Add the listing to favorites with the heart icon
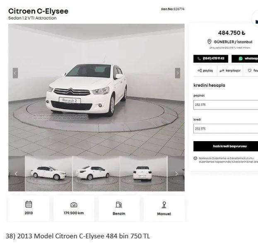This screenshot has height=247, width=258. click(250, 71)
